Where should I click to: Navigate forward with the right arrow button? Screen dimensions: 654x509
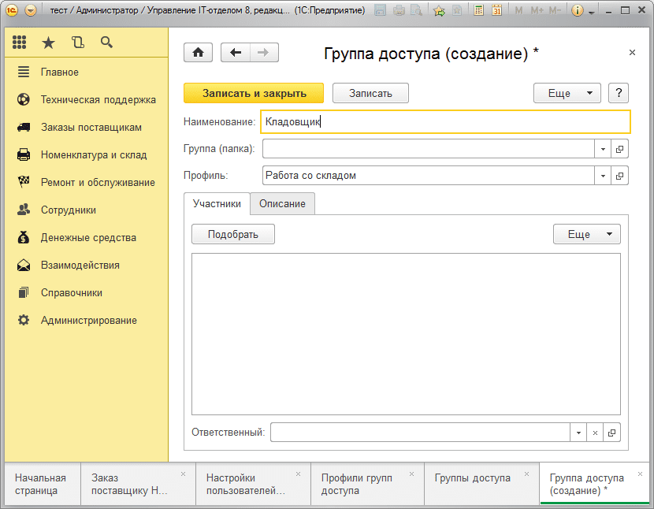pos(264,53)
